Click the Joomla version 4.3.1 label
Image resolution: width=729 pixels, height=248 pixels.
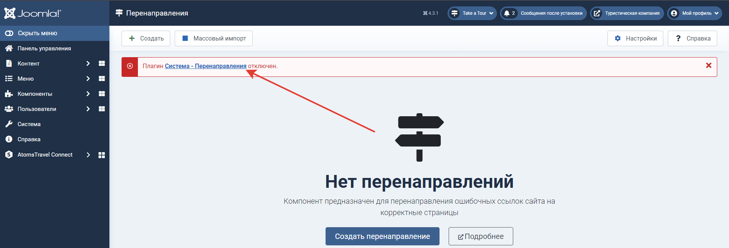(430, 13)
